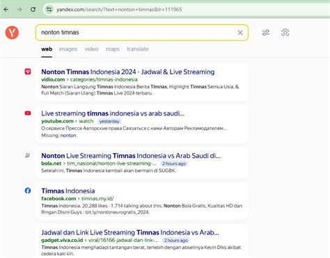330x258 pixels.
Task: Clear the search box with X
Action: coord(240,33)
